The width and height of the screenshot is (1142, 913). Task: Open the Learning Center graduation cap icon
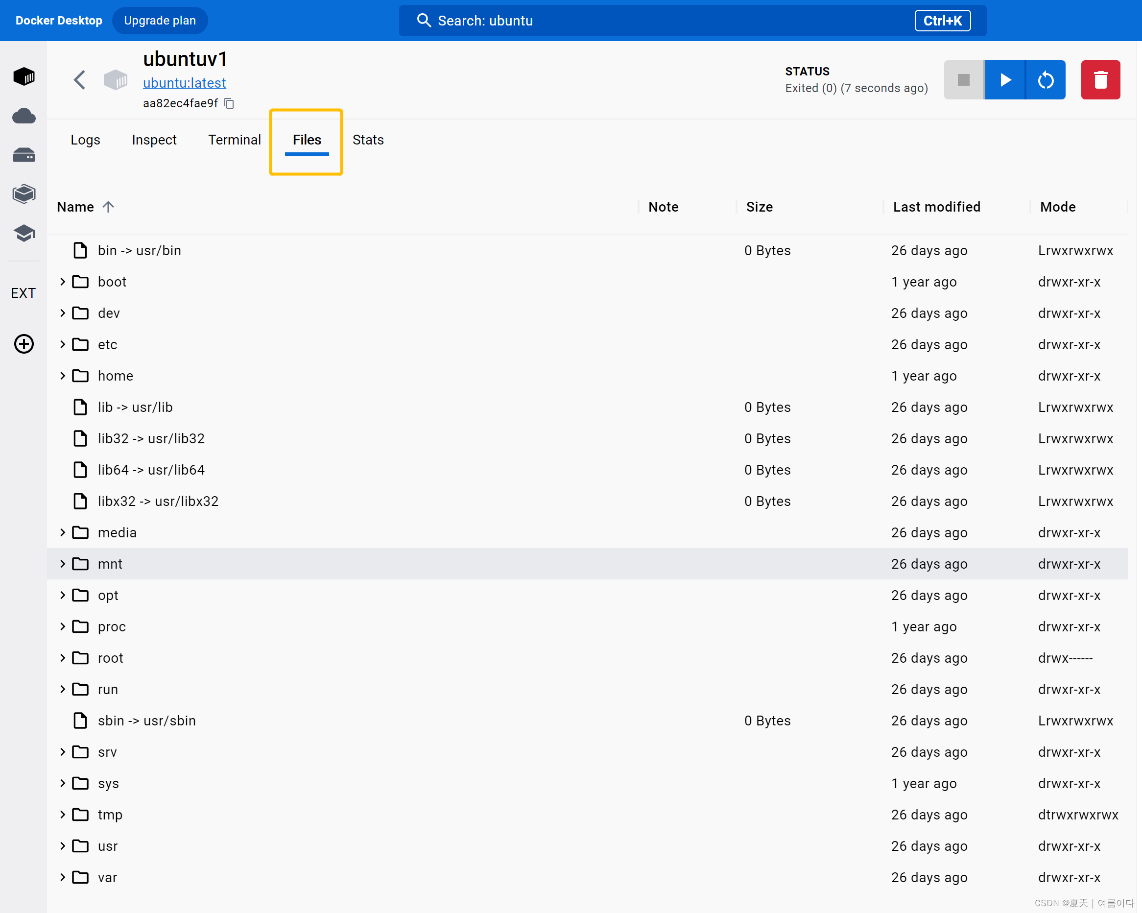24,233
